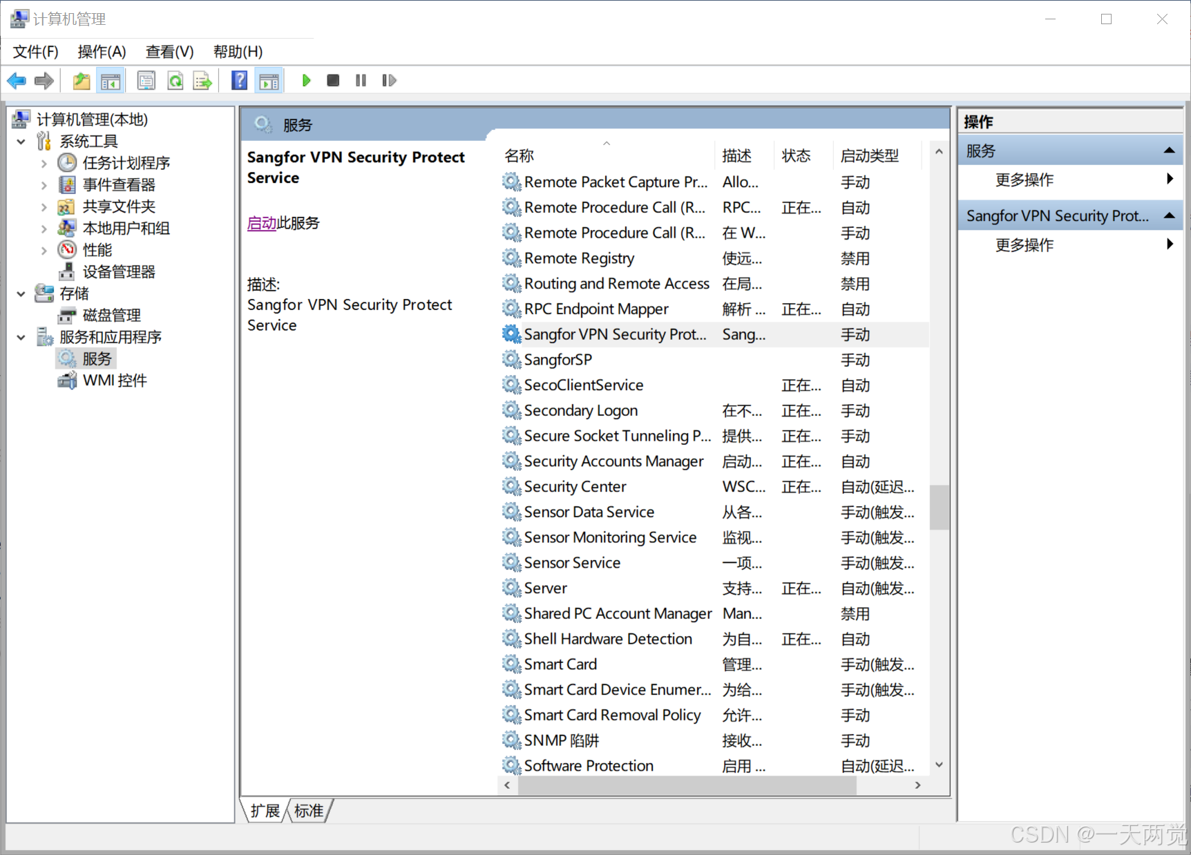The width and height of the screenshot is (1191, 855).
Task: Click horizontal scrollbar thumb under services list
Action: click(687, 785)
